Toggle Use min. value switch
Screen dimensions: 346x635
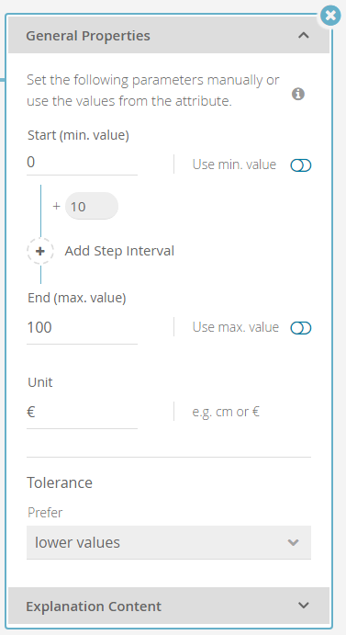(x=301, y=165)
